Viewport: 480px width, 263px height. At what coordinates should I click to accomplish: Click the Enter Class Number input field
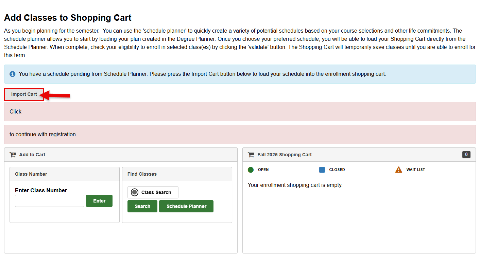coord(49,201)
